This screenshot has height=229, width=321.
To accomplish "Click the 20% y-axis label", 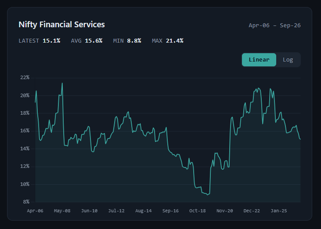I will click(25, 95).
